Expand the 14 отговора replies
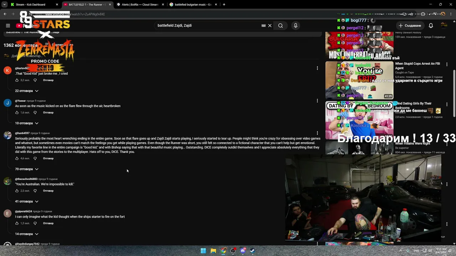Viewport: 456px width, 256px height. pos(27,234)
